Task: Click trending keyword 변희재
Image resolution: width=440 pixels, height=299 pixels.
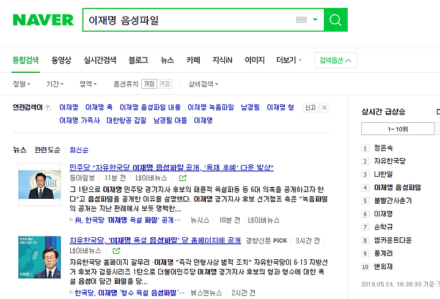Action: 383,267
